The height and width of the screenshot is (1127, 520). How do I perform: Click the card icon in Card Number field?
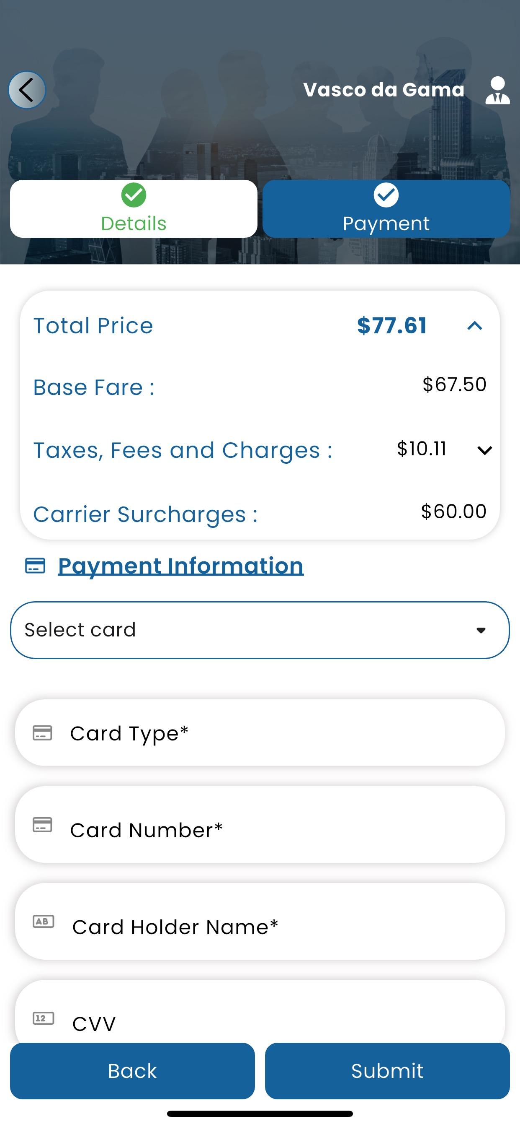click(x=42, y=825)
